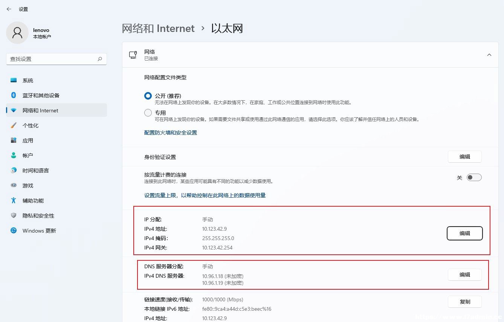Open System settings via its icon
504x322 pixels.
[14, 80]
